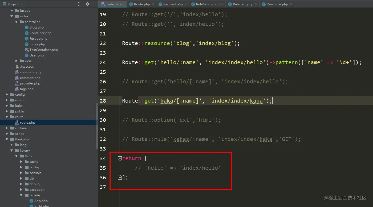
Task: Expand the lang folder arrow
Action: click(x=12, y=145)
